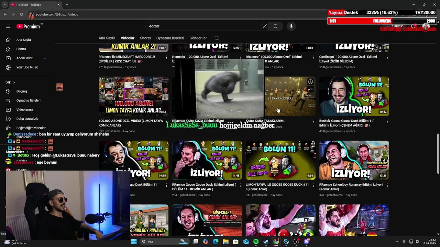
Task: Click the address bar showing youtube.com/@Edixor/videos
Action: (57, 14)
